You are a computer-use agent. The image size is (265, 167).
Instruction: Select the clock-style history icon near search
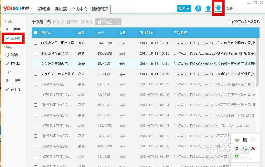point(198,8)
